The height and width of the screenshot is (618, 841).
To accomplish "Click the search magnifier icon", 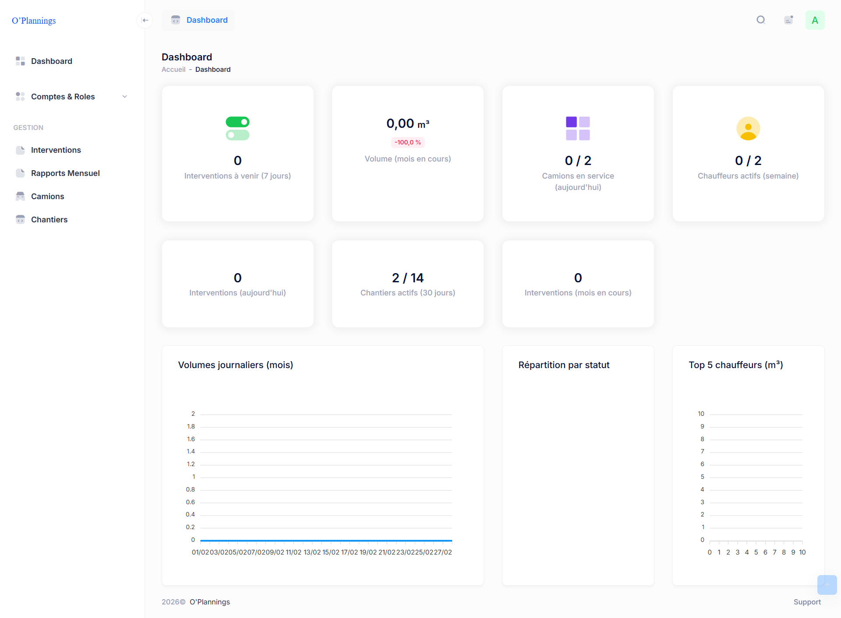I will click(x=761, y=20).
